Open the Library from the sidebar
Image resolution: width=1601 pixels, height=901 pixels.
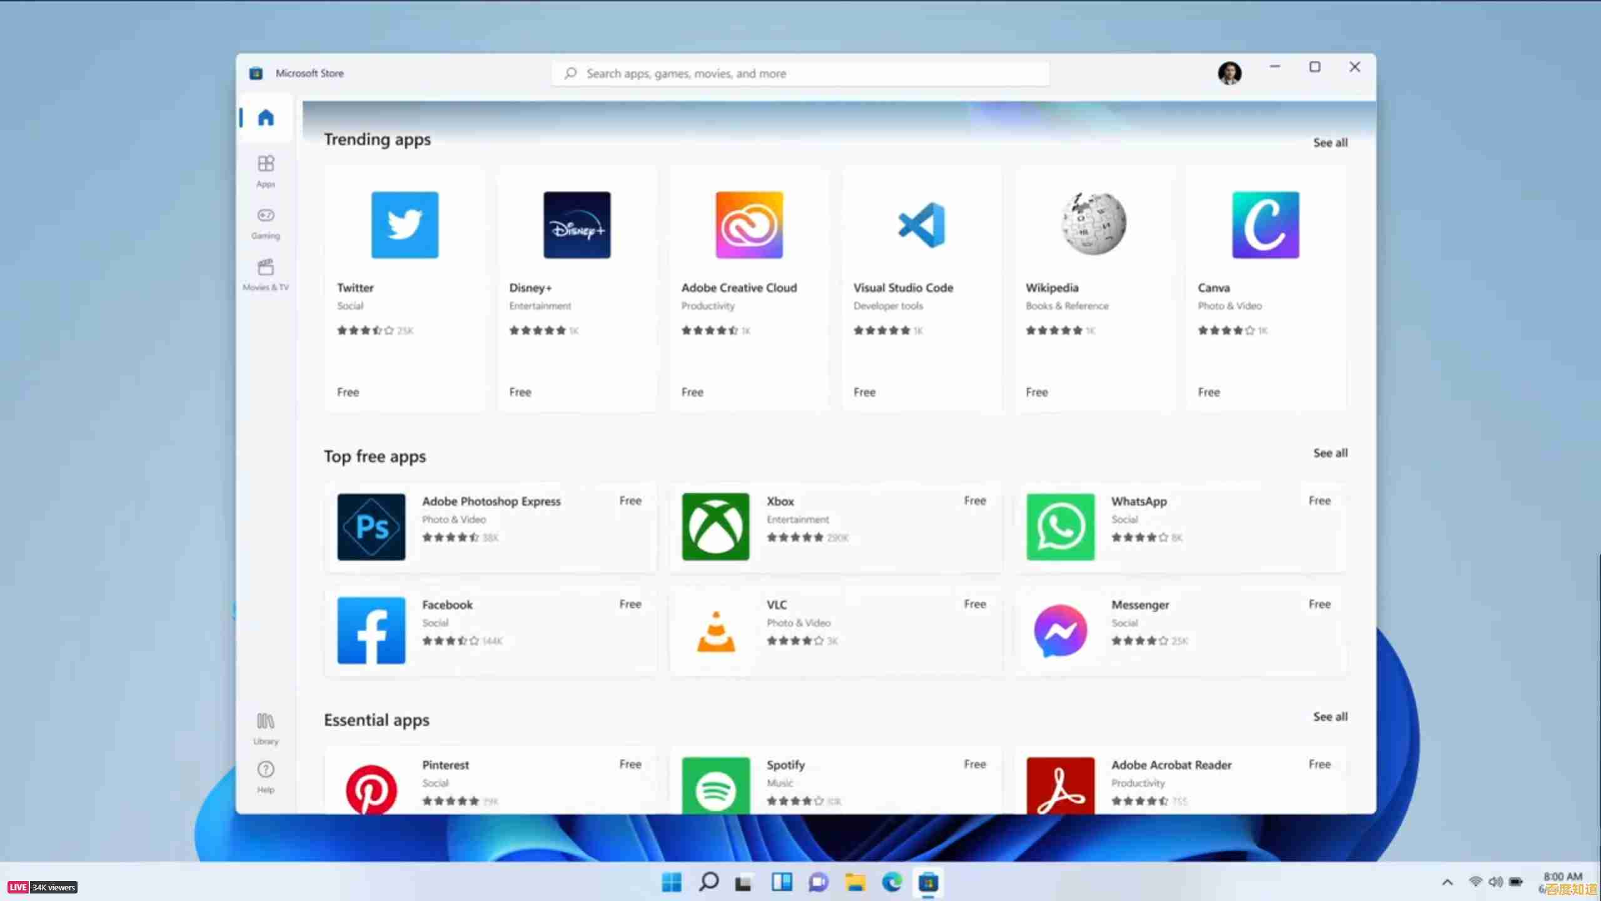pos(265,728)
